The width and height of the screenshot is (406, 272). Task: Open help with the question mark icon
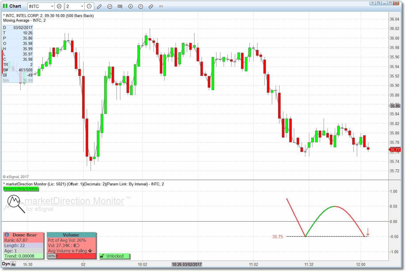[372, 3]
